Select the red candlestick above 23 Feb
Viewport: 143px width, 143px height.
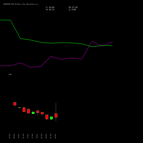click(x=47, y=117)
